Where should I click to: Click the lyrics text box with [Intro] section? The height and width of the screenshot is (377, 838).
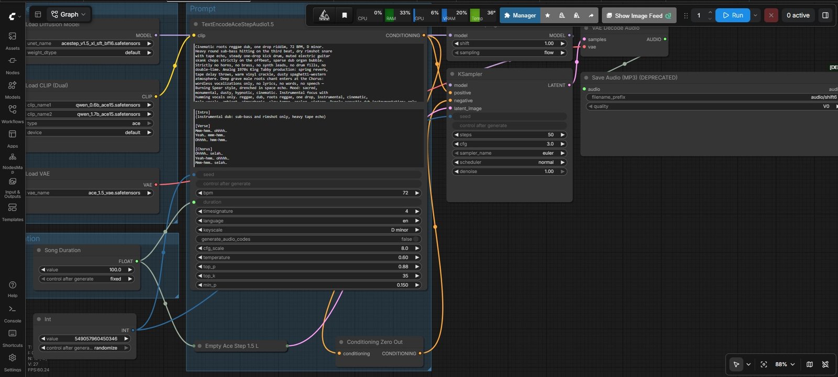coord(308,138)
